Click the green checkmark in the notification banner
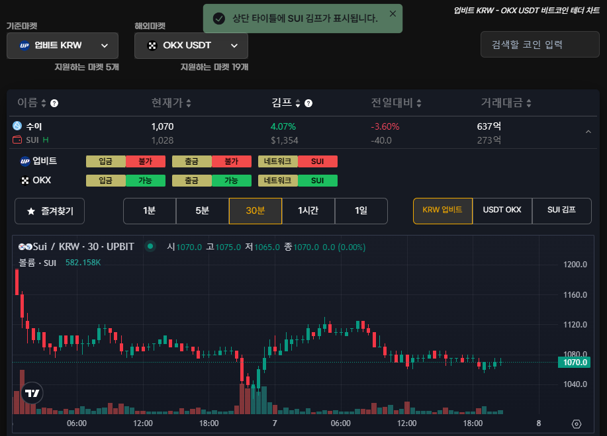Image resolution: width=607 pixels, height=436 pixels. [x=218, y=19]
